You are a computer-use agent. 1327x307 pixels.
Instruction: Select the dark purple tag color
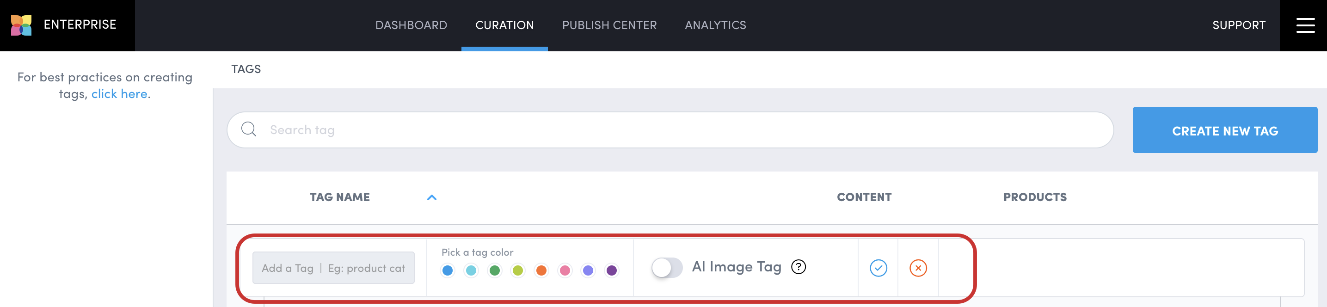611,270
